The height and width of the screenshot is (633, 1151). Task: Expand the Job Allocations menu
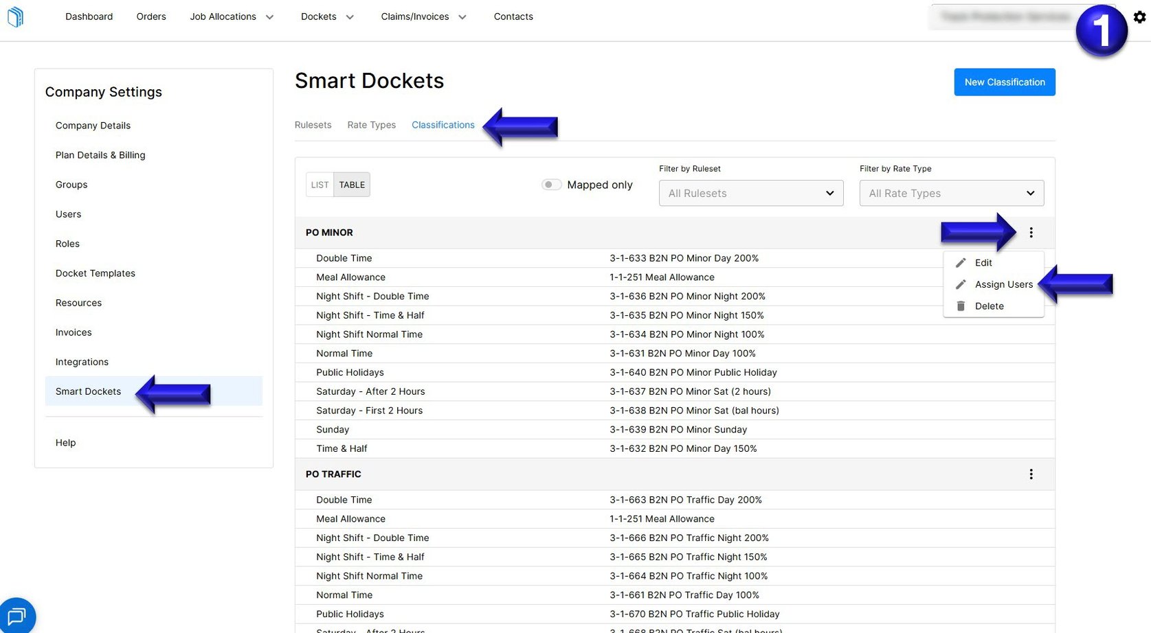(x=232, y=16)
